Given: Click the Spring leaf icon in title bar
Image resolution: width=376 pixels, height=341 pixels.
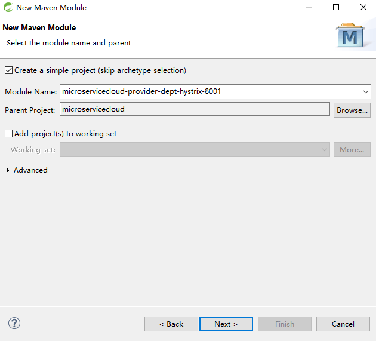Looking at the screenshot, I should pos(8,7).
